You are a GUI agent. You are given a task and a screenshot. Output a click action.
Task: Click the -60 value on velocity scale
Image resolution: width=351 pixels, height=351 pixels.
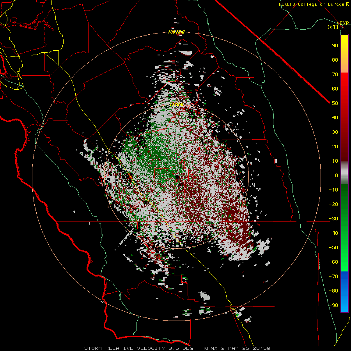333,262
